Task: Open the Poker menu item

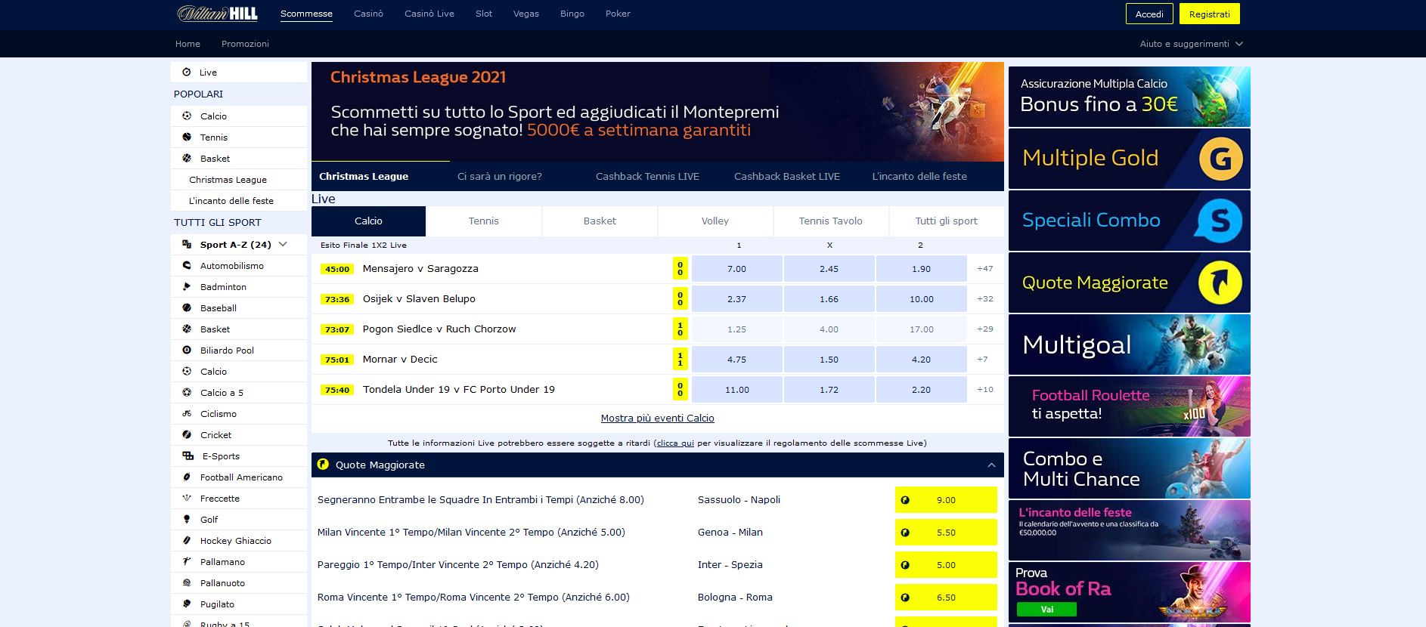Action: (x=618, y=14)
